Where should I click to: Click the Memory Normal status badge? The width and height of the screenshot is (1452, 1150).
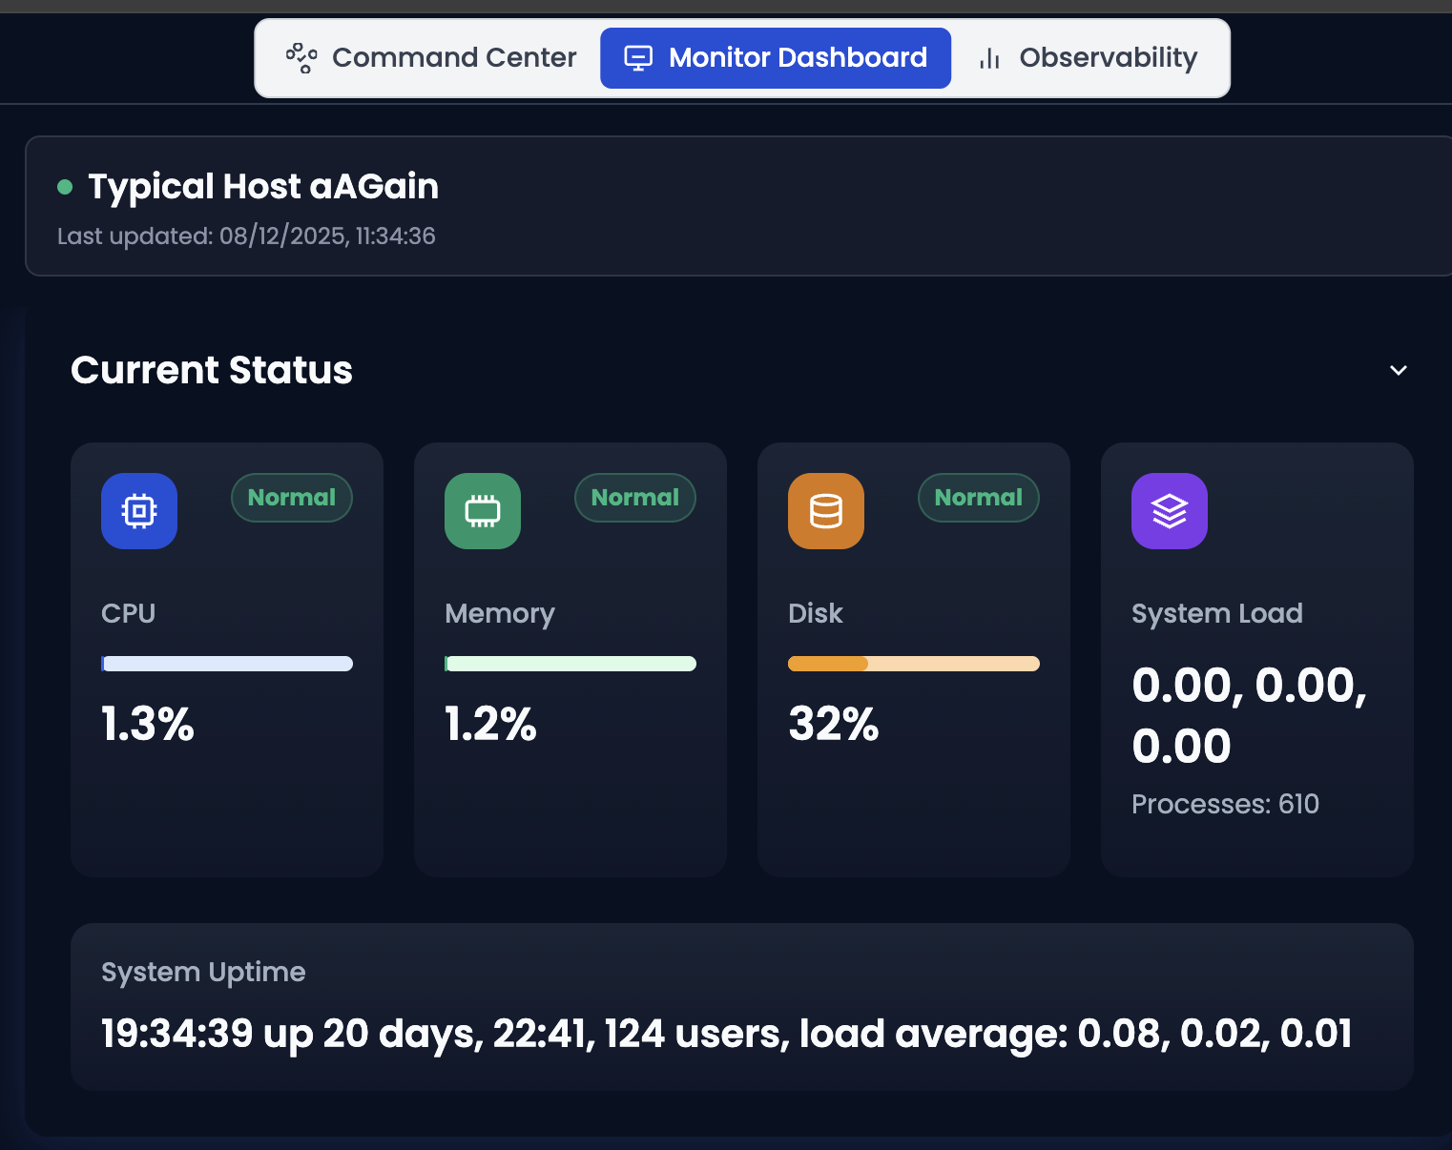point(635,498)
